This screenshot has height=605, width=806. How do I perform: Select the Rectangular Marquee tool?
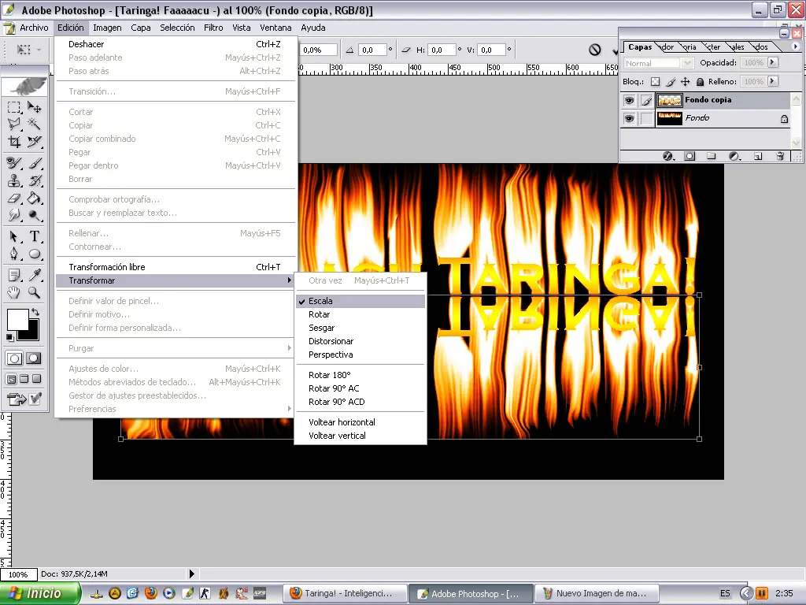coord(14,107)
